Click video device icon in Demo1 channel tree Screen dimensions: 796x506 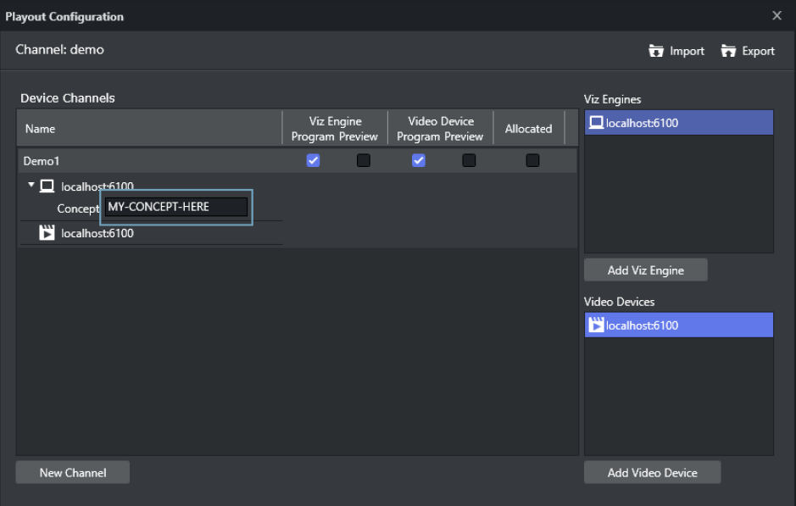[x=47, y=233]
